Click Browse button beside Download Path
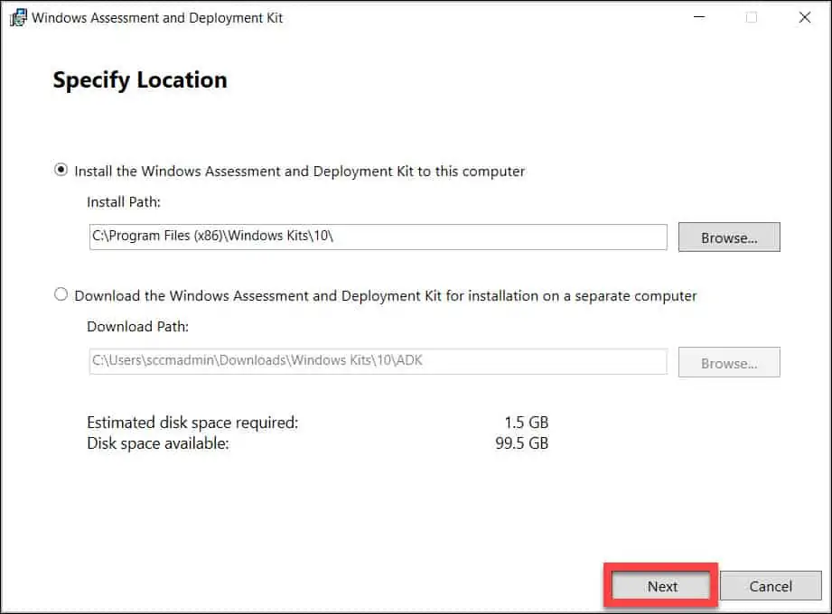 pyautogui.click(x=729, y=363)
